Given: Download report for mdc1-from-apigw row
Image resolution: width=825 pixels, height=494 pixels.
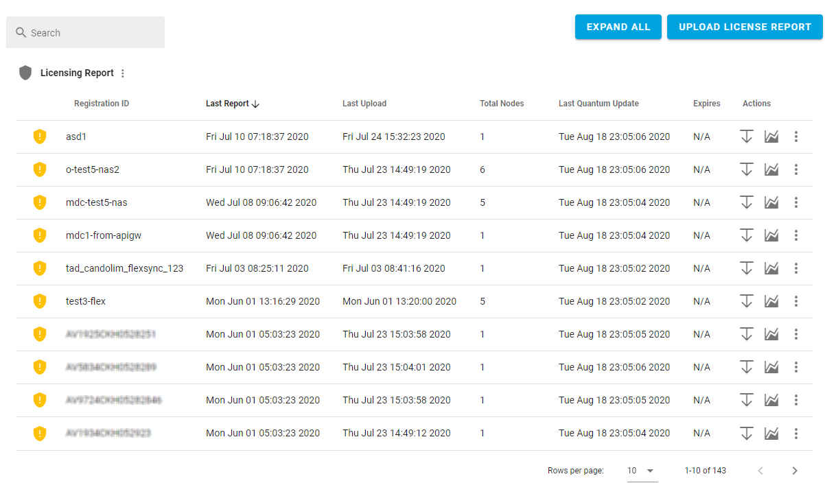Looking at the screenshot, I should 747,235.
